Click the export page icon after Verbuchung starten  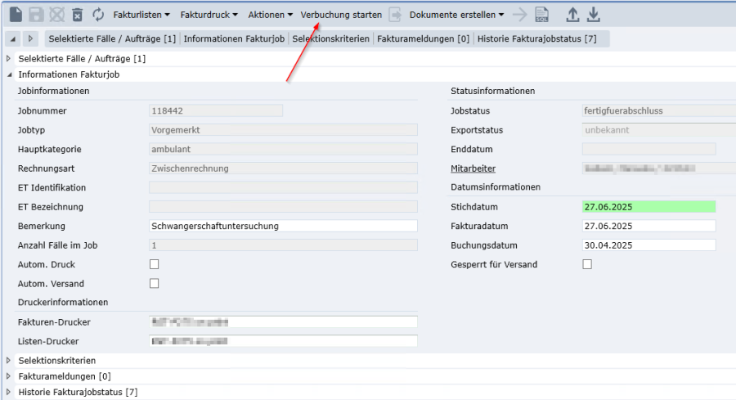point(395,15)
